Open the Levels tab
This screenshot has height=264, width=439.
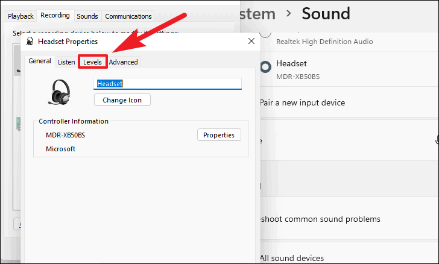pos(93,61)
